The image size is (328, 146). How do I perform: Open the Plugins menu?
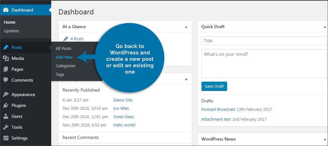click(x=26, y=105)
